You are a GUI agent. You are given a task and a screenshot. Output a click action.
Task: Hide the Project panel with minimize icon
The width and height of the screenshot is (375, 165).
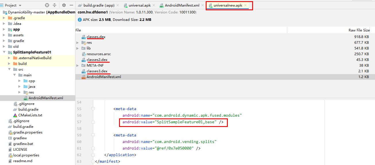point(71,5)
